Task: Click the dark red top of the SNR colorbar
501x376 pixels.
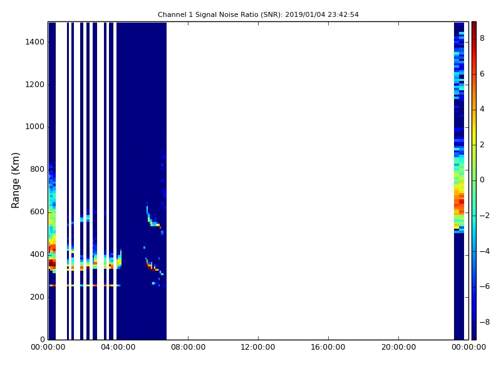Action: (x=474, y=26)
